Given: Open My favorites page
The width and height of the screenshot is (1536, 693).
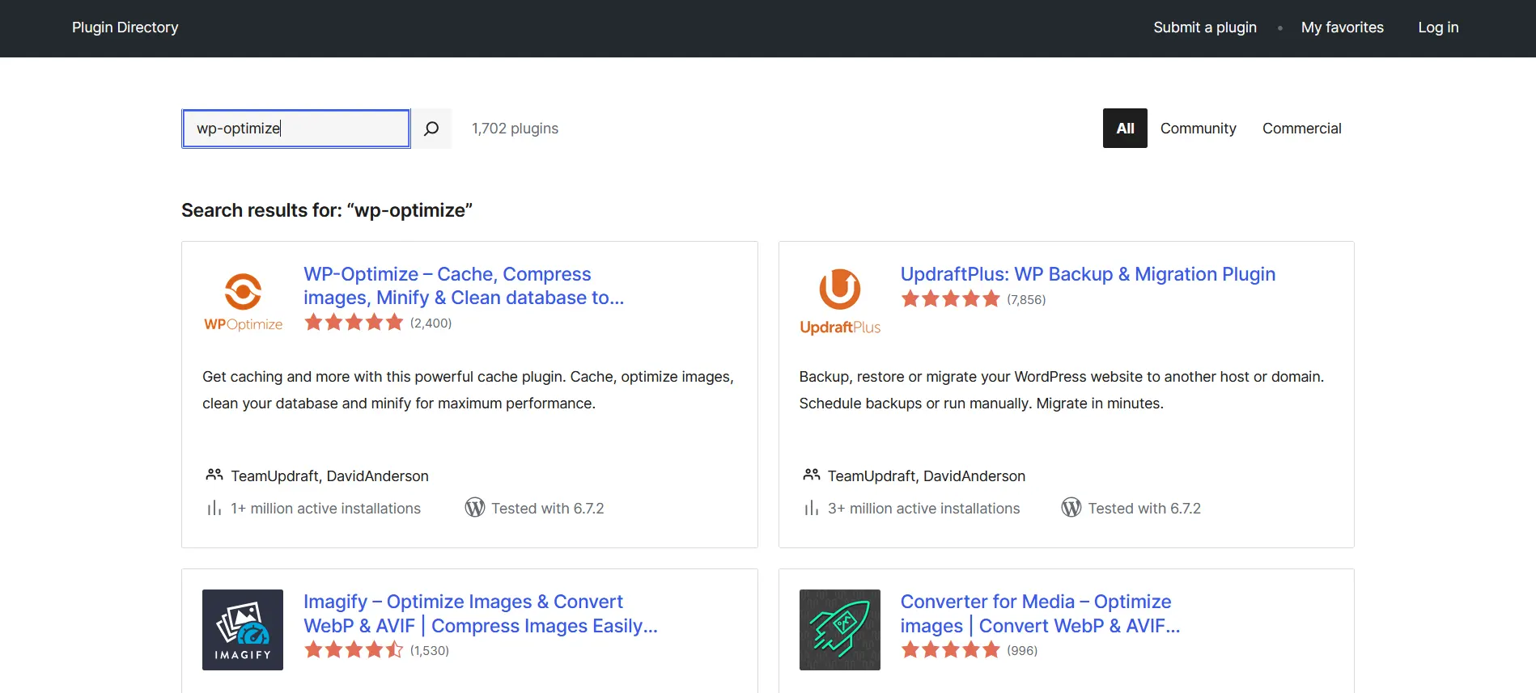Looking at the screenshot, I should point(1343,27).
